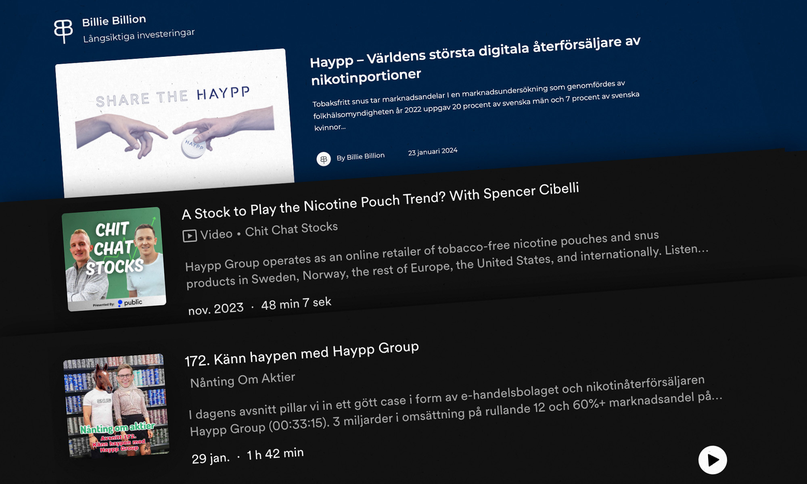Click the Tobaksfritt snus article excerpt

(475, 106)
